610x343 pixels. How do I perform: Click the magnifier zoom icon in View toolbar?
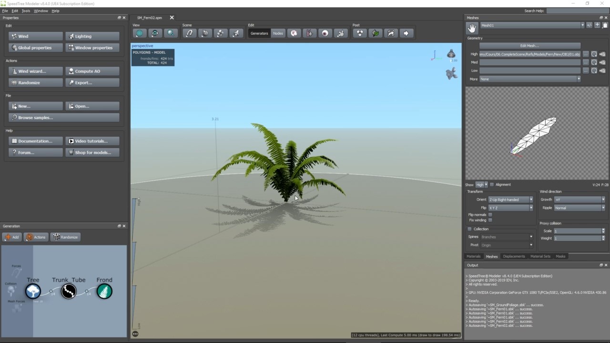(x=171, y=33)
